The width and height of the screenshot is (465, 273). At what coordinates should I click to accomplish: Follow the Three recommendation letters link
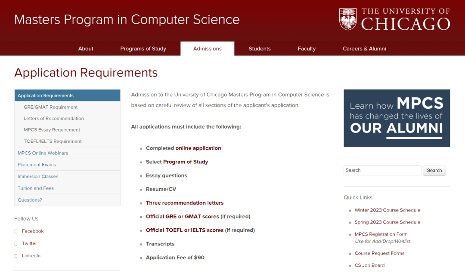(x=185, y=203)
